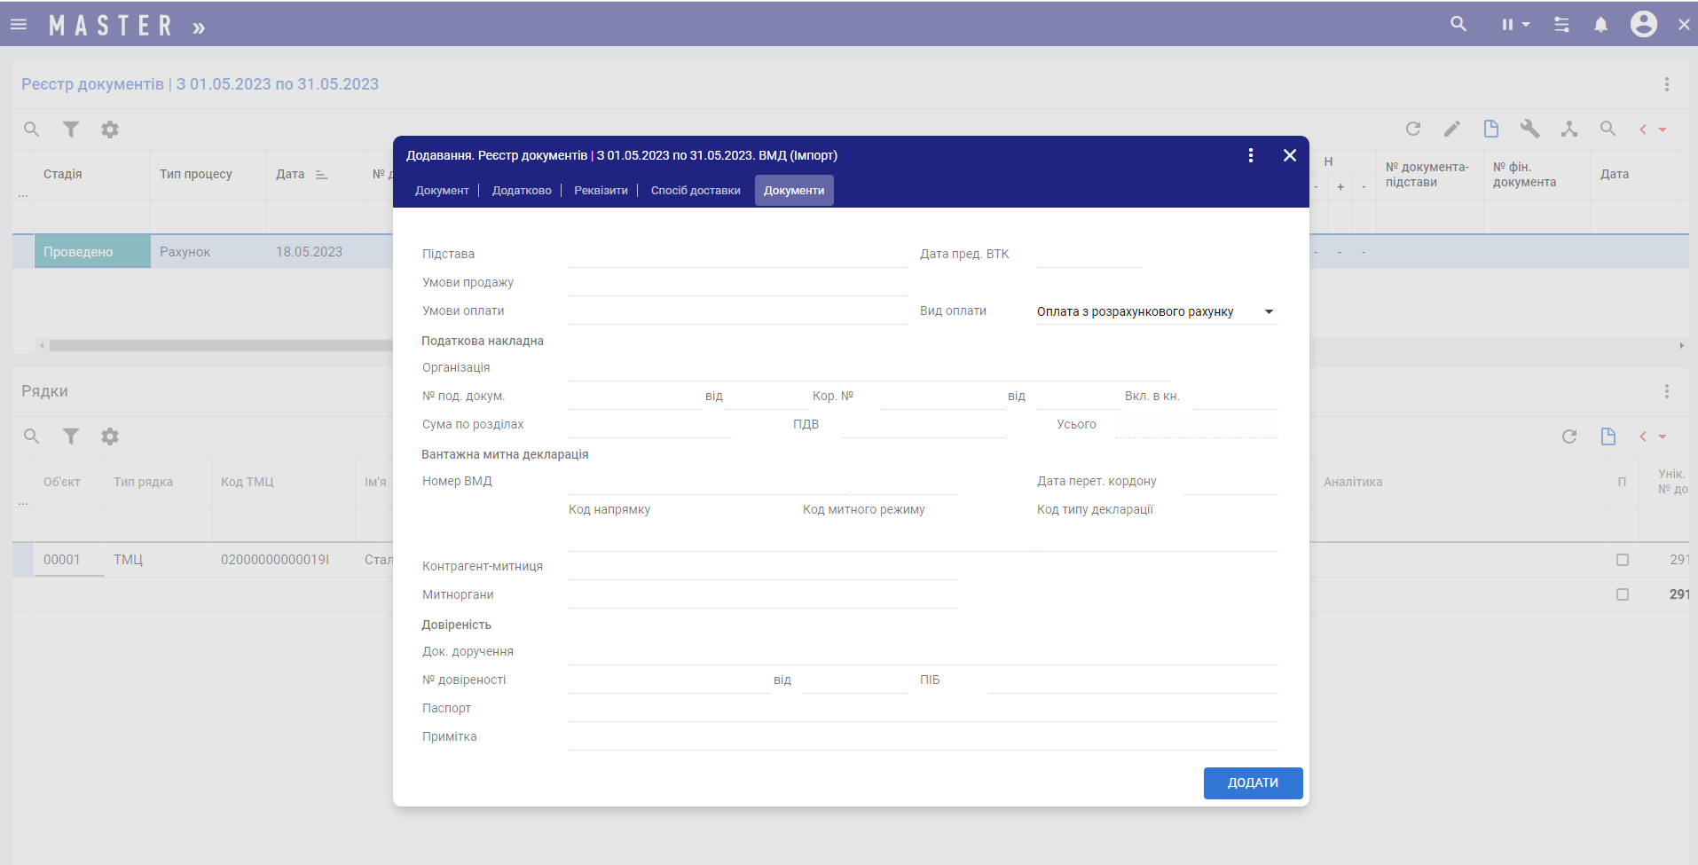The width and height of the screenshot is (1698, 865).
Task: Click the notifications bell icon
Action: click(x=1600, y=25)
